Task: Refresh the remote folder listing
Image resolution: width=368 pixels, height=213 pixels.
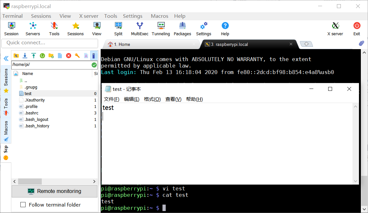Action: (42, 56)
